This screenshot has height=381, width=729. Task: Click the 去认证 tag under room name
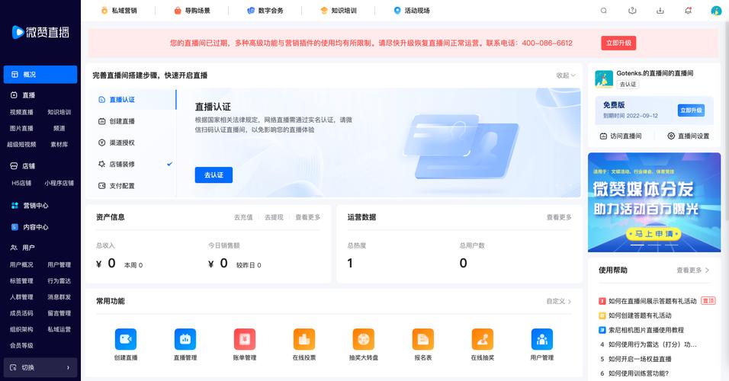pos(628,84)
